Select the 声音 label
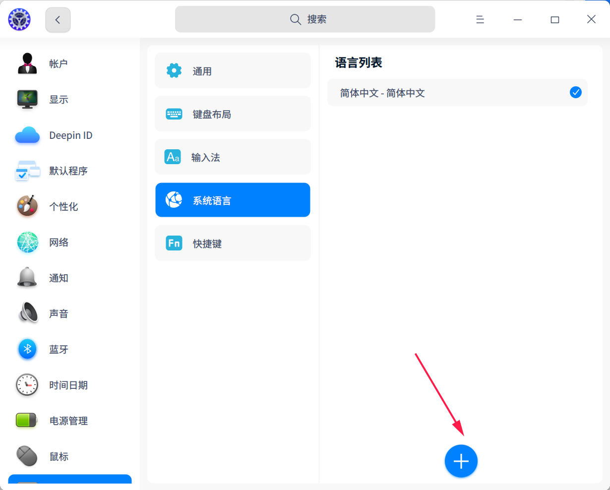The height and width of the screenshot is (490, 610). tap(59, 313)
